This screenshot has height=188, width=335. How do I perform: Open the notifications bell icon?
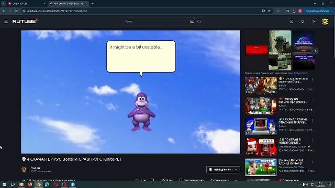click(x=303, y=21)
